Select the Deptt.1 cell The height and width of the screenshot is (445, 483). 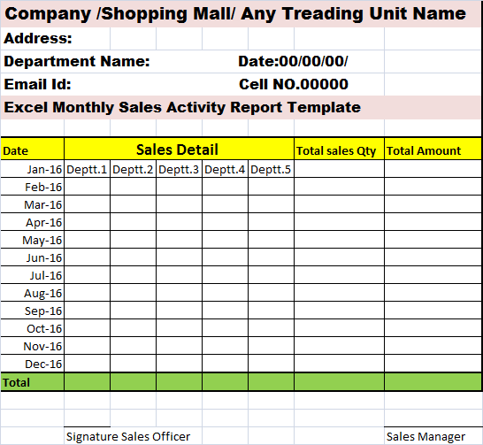[x=88, y=169]
